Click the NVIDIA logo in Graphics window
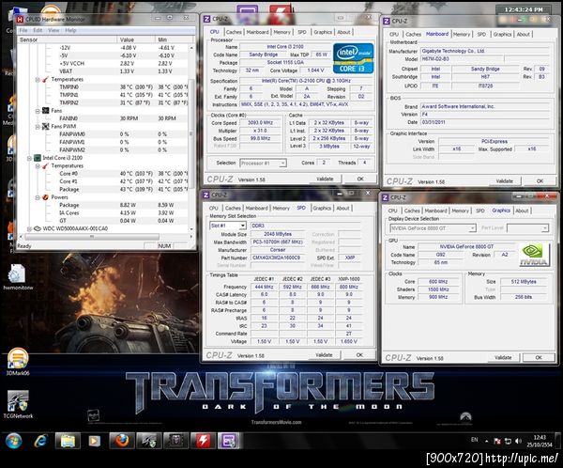This screenshot has width=563, height=468. coord(534,255)
